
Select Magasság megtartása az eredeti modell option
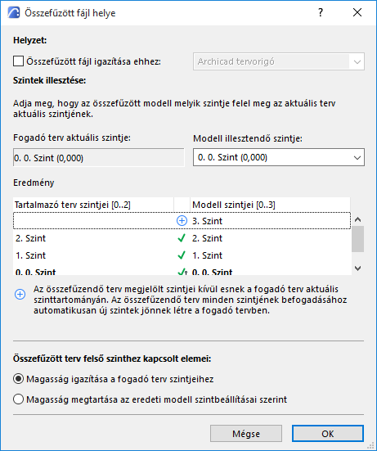tap(18, 399)
